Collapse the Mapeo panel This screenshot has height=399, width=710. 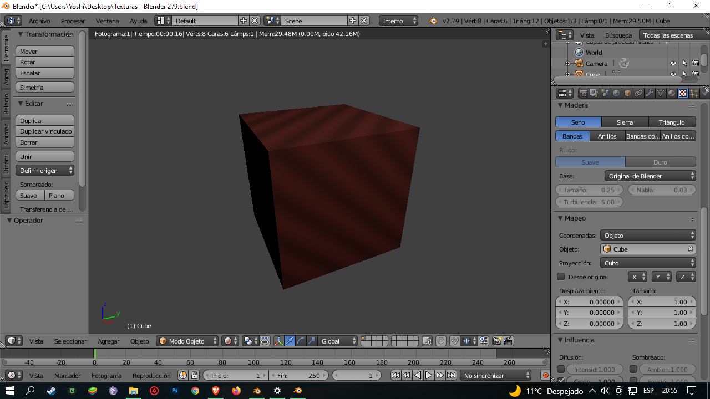coord(560,218)
